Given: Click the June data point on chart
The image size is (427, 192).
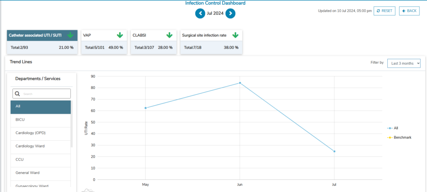Looking at the screenshot, I should tap(240, 83).
